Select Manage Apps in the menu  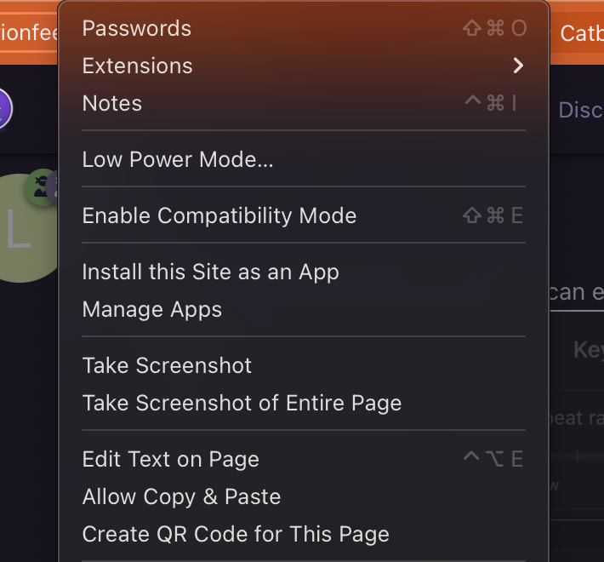click(x=152, y=309)
